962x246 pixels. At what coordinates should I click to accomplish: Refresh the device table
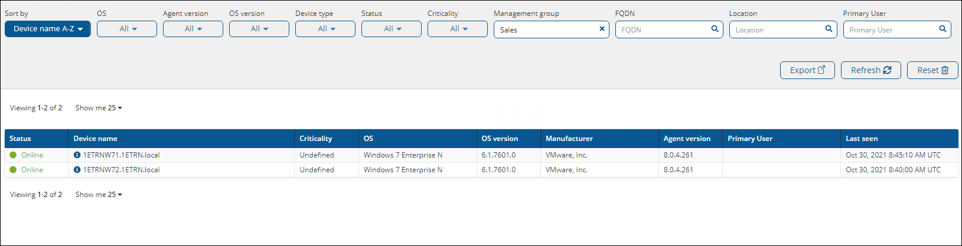pos(870,70)
